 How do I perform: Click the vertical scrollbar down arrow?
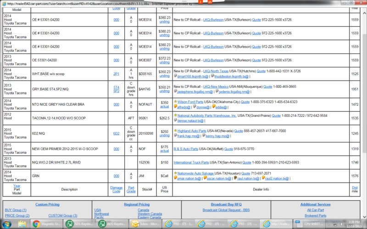click(364, 217)
